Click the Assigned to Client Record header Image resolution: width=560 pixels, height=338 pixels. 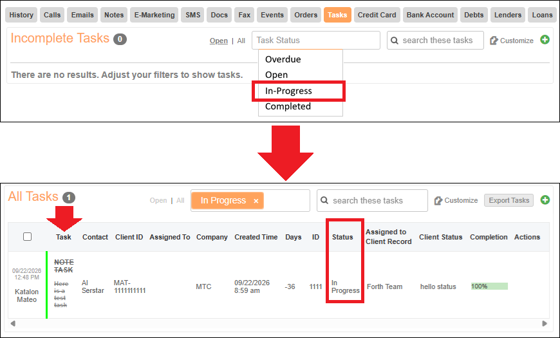pyautogui.click(x=389, y=236)
